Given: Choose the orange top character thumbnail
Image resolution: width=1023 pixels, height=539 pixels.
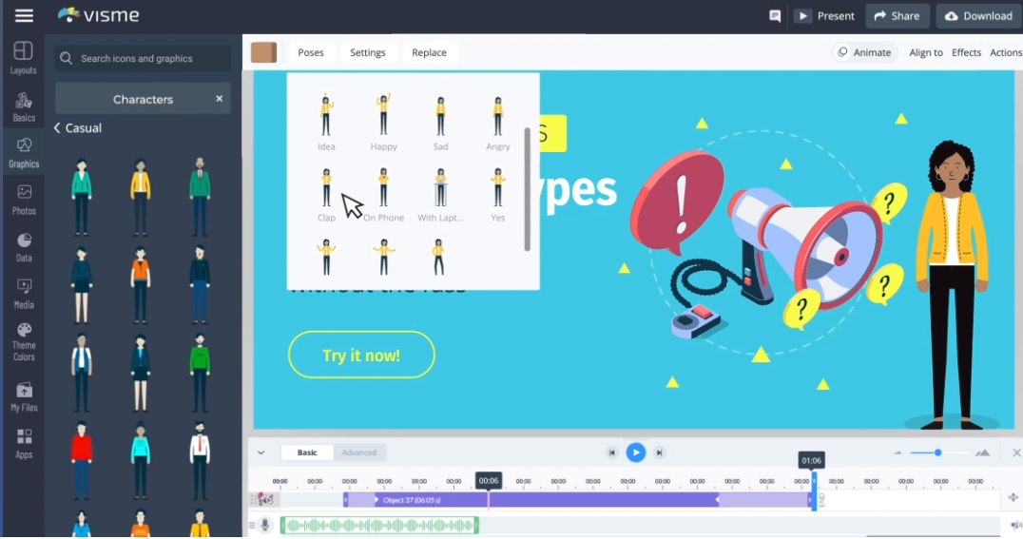Looking at the screenshot, I should coord(141,284).
